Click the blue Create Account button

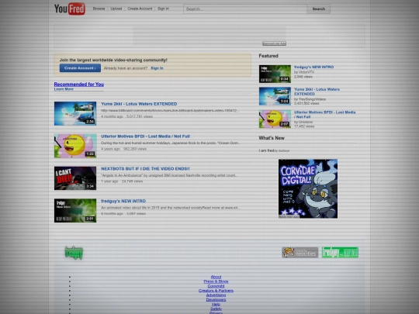(80, 68)
